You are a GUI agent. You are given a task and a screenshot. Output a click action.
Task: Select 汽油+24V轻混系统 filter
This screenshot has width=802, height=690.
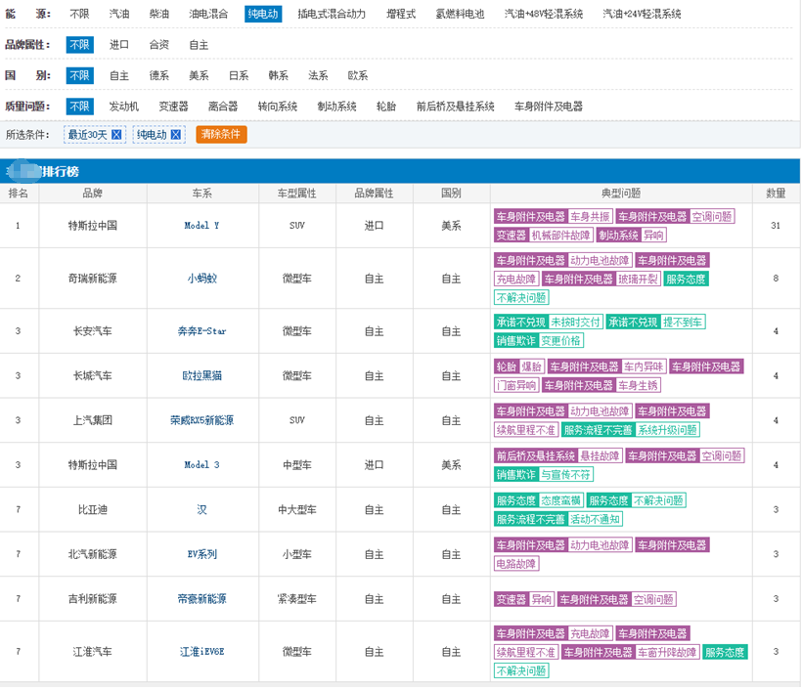click(x=642, y=14)
